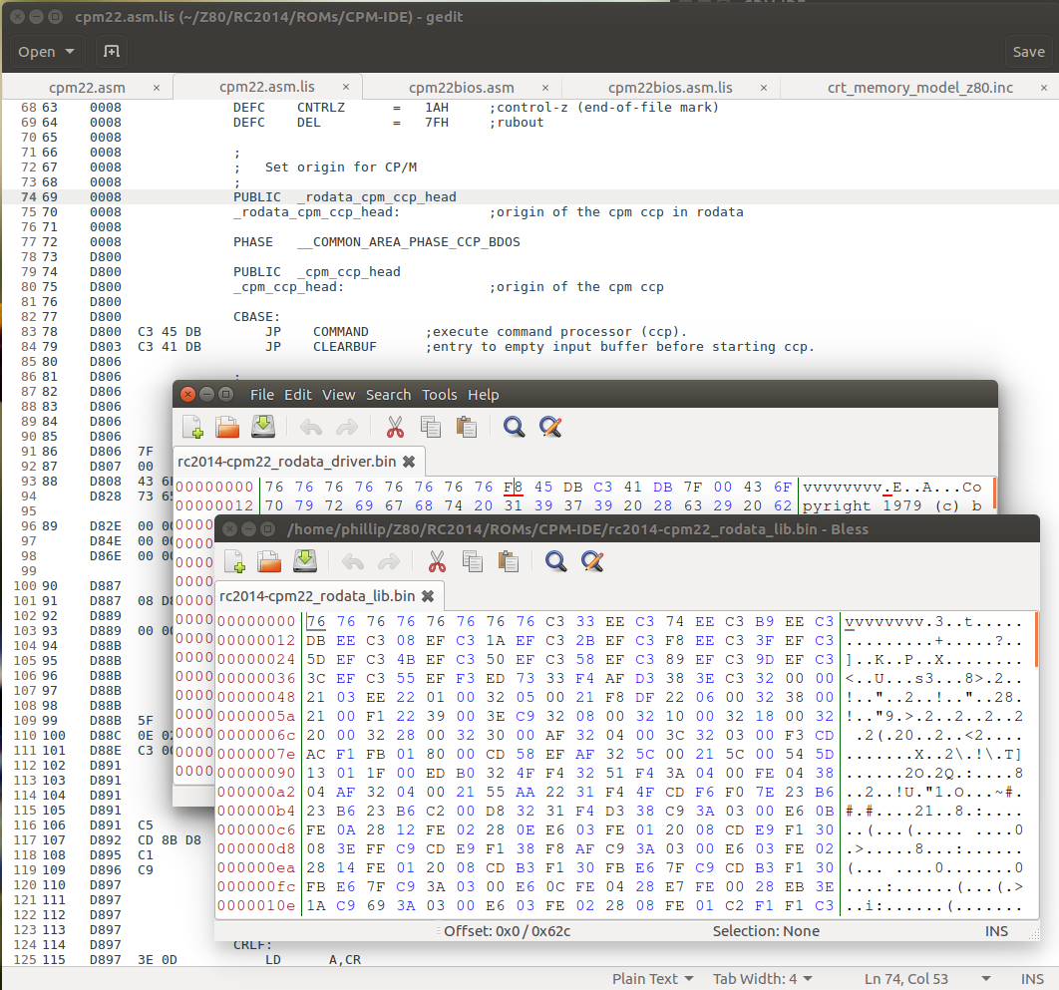Click Cut scissors in rodata_driver Bless window

point(395,427)
